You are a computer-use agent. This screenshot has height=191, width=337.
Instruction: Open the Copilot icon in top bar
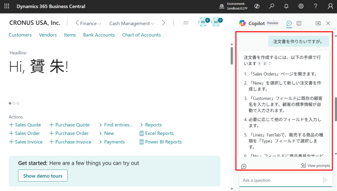coord(257,6)
